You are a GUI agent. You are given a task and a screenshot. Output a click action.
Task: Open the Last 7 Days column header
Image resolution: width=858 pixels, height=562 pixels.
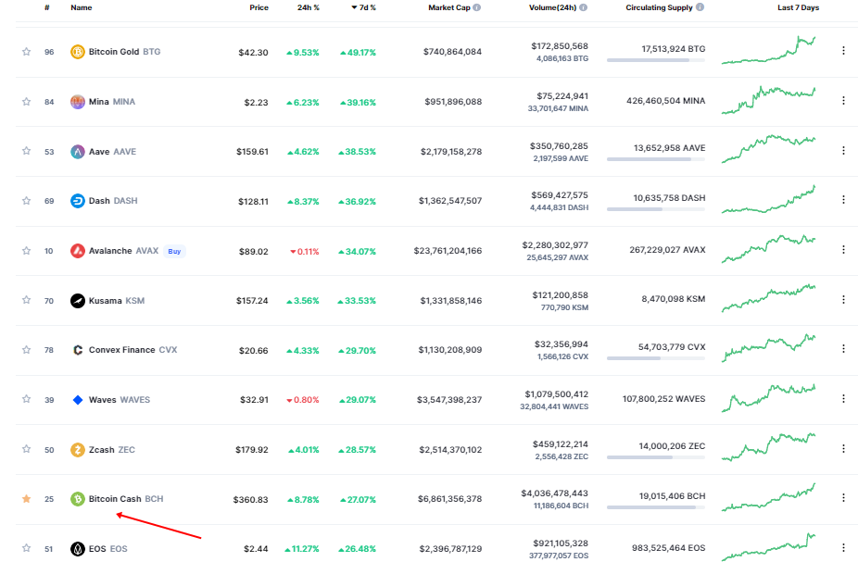click(x=798, y=7)
